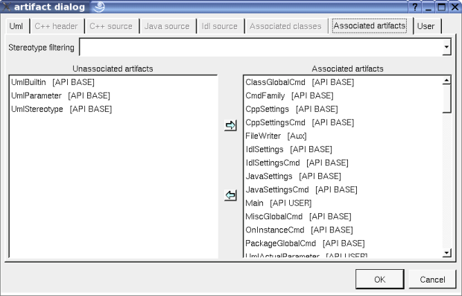Open the Stereotype filtering dropdown arrow
Screen dimensions: 462x296
click(x=446, y=47)
